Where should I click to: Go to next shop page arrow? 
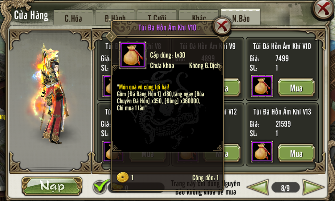pos(313,187)
